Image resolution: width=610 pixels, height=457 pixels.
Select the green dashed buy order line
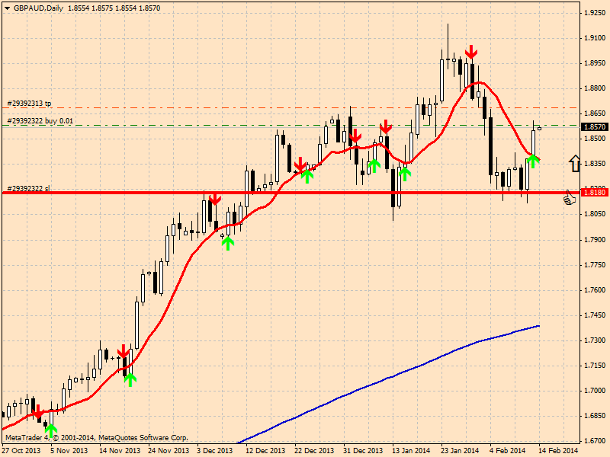[291, 125]
